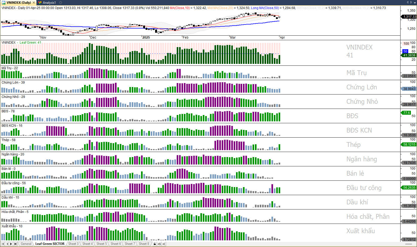Go to the previous chart sheet

click(x=7, y=244)
